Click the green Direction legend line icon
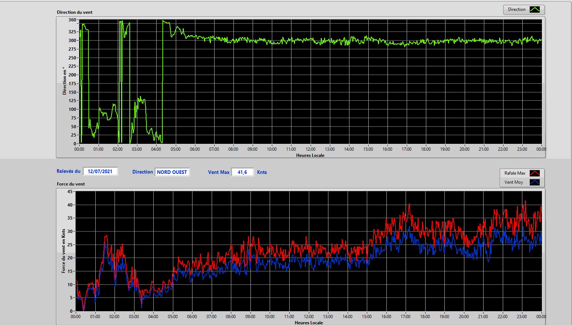Screen dimensions: 572x325 (535, 9)
